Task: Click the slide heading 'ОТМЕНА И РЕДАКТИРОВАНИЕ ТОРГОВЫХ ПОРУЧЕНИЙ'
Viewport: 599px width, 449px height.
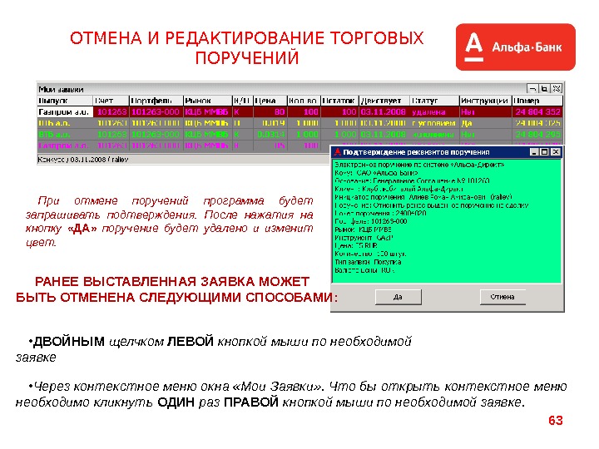Action: click(247, 48)
